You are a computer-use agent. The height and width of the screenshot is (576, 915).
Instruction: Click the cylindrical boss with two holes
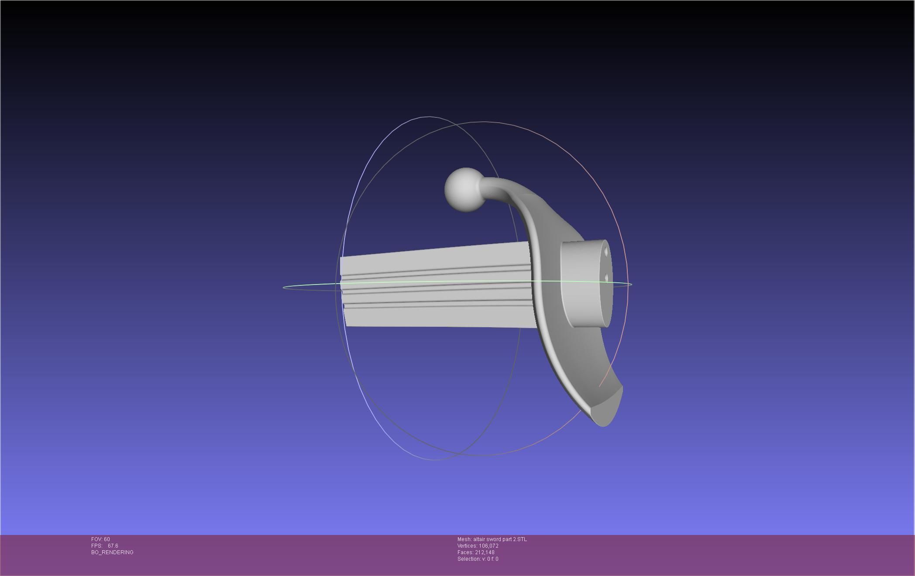click(586, 284)
